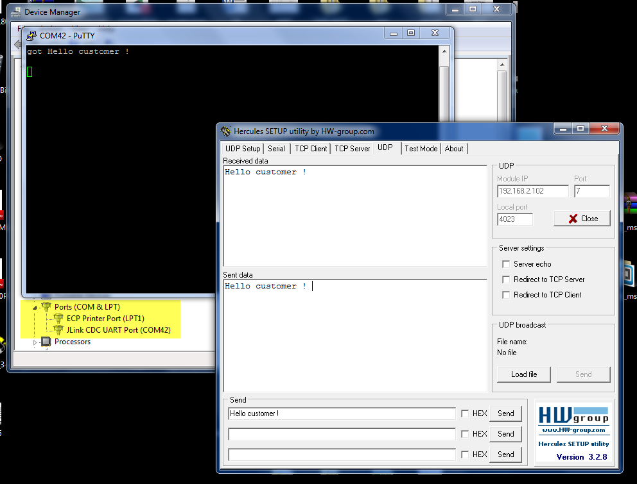Click the second empty send text field
This screenshot has height=484, width=637.
point(342,434)
